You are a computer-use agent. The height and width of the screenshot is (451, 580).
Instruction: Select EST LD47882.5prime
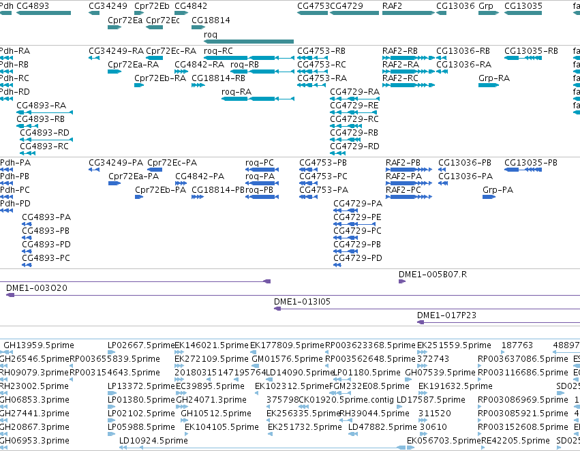point(382,427)
